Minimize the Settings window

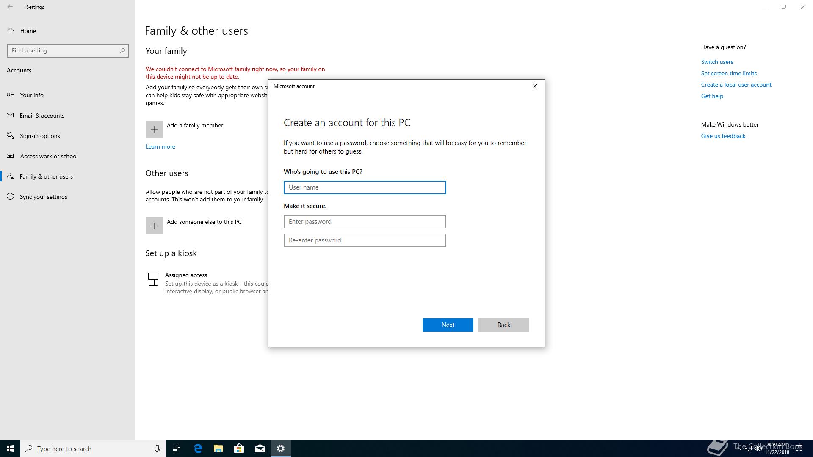[764, 7]
